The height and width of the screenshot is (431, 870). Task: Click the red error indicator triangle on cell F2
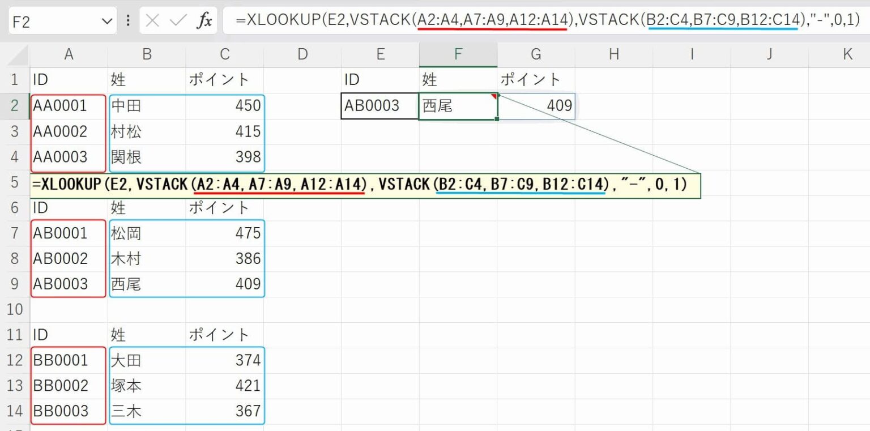492,96
